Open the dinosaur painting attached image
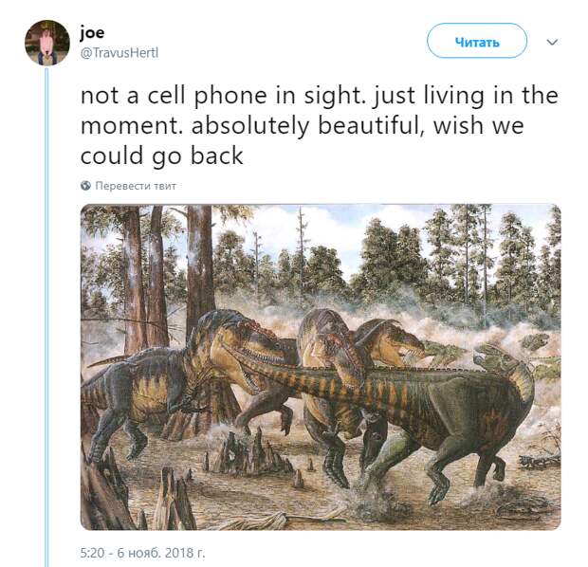 coord(321,367)
